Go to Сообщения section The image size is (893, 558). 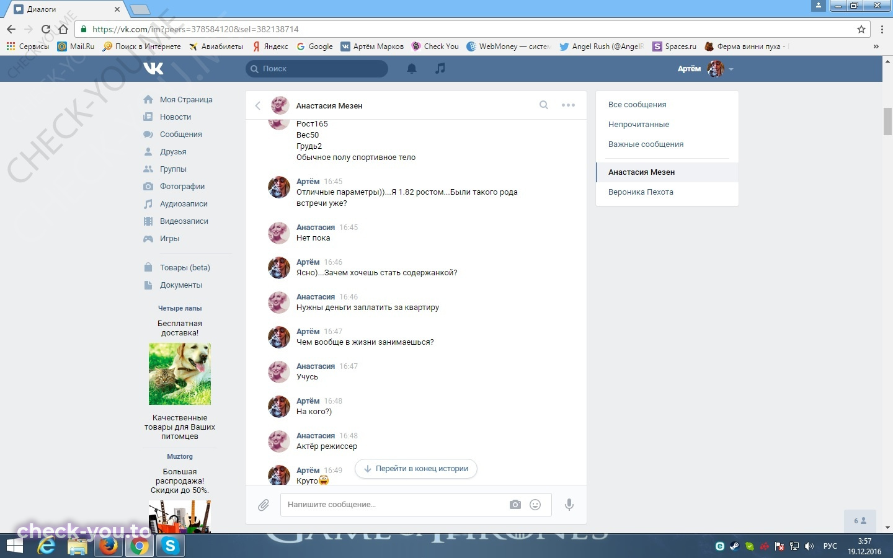tap(173, 135)
